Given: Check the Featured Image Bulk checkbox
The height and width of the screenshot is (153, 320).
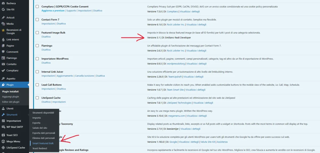Looking at the screenshot, I should 37,32.
